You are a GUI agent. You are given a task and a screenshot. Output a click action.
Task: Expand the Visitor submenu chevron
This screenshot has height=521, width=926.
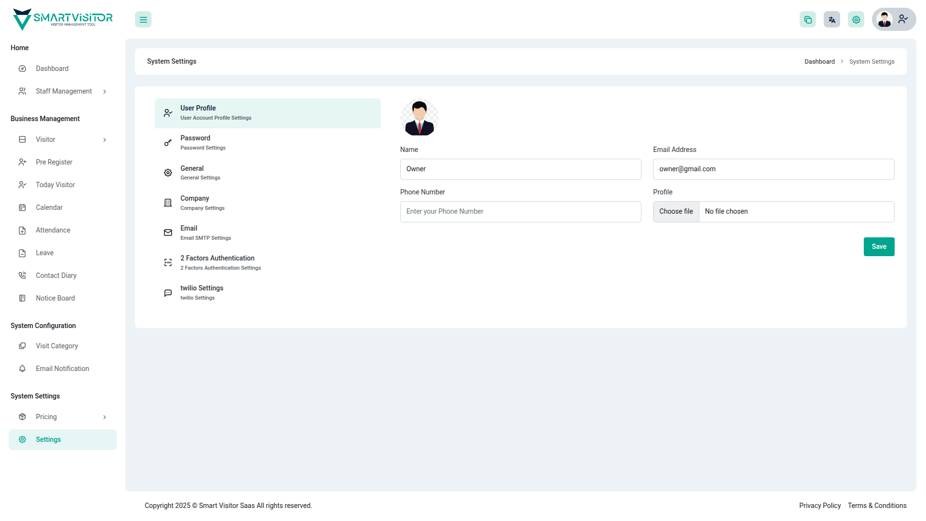tap(105, 140)
